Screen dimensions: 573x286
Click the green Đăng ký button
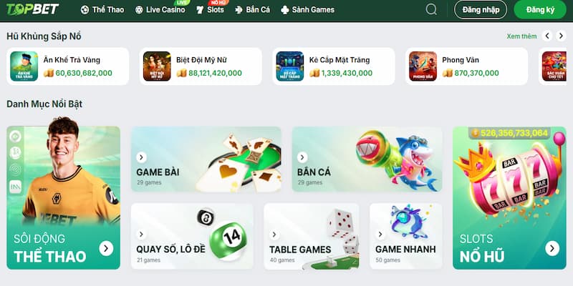[540, 10]
